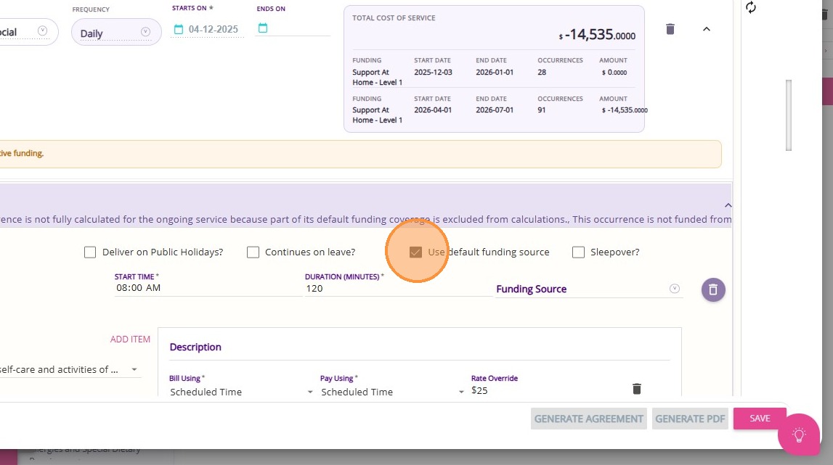The width and height of the screenshot is (833, 465).
Task: Collapse the purple occurrence panel
Action: 728,206
